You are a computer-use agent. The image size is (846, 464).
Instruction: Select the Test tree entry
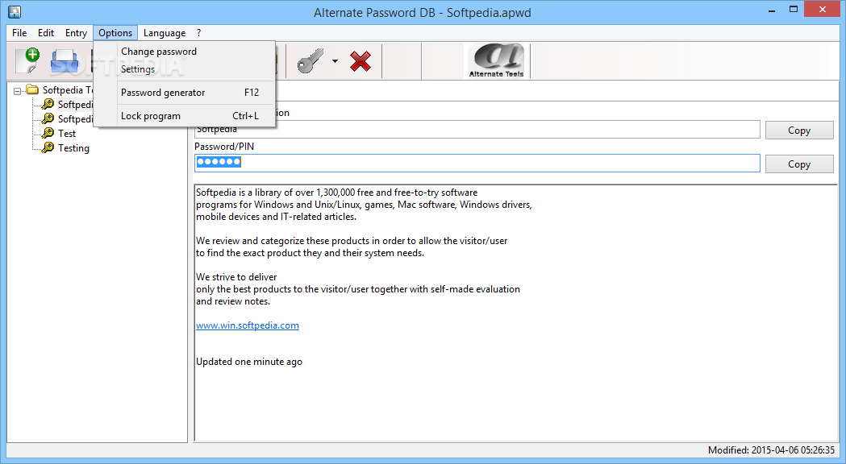click(x=67, y=134)
